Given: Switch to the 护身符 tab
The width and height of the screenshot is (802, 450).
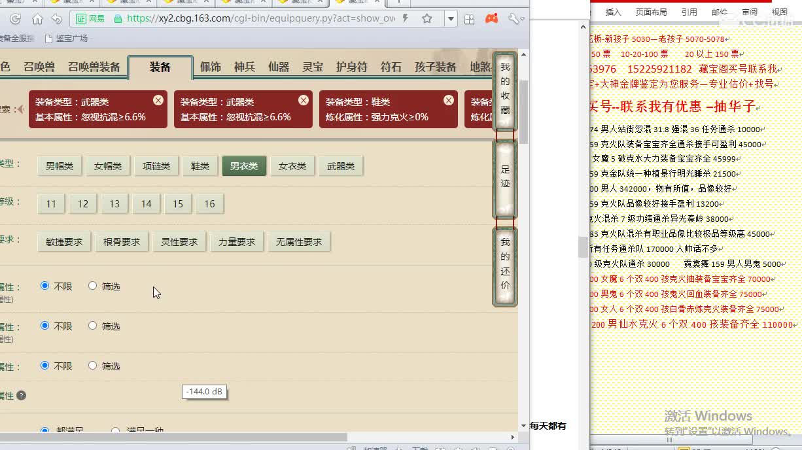Looking at the screenshot, I should tap(352, 67).
